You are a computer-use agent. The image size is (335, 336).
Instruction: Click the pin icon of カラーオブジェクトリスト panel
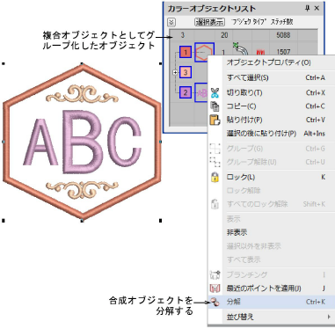click(307, 9)
